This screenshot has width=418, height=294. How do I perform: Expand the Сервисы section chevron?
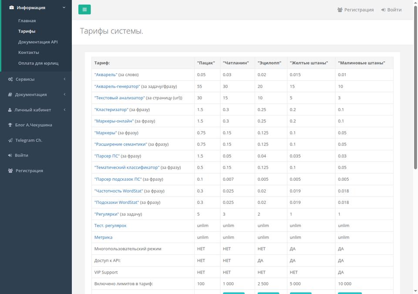64,79
